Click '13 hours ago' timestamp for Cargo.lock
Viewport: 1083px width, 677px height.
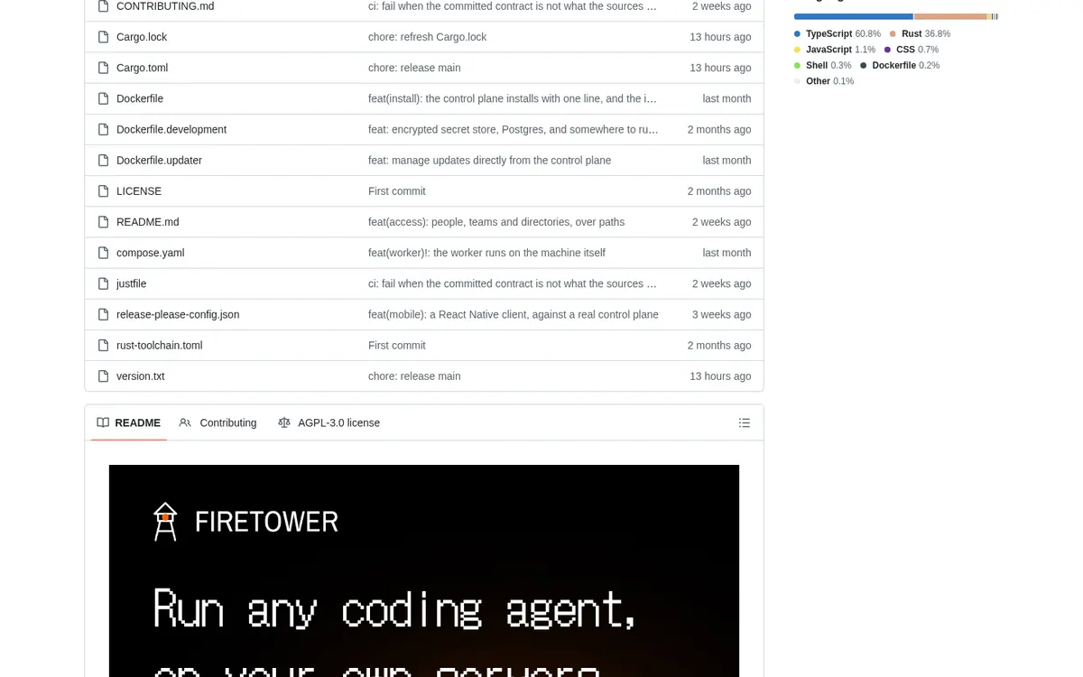coord(720,37)
